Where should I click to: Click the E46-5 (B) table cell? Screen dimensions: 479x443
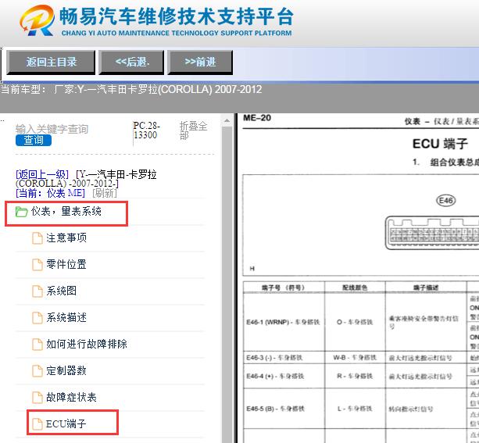click(x=284, y=409)
